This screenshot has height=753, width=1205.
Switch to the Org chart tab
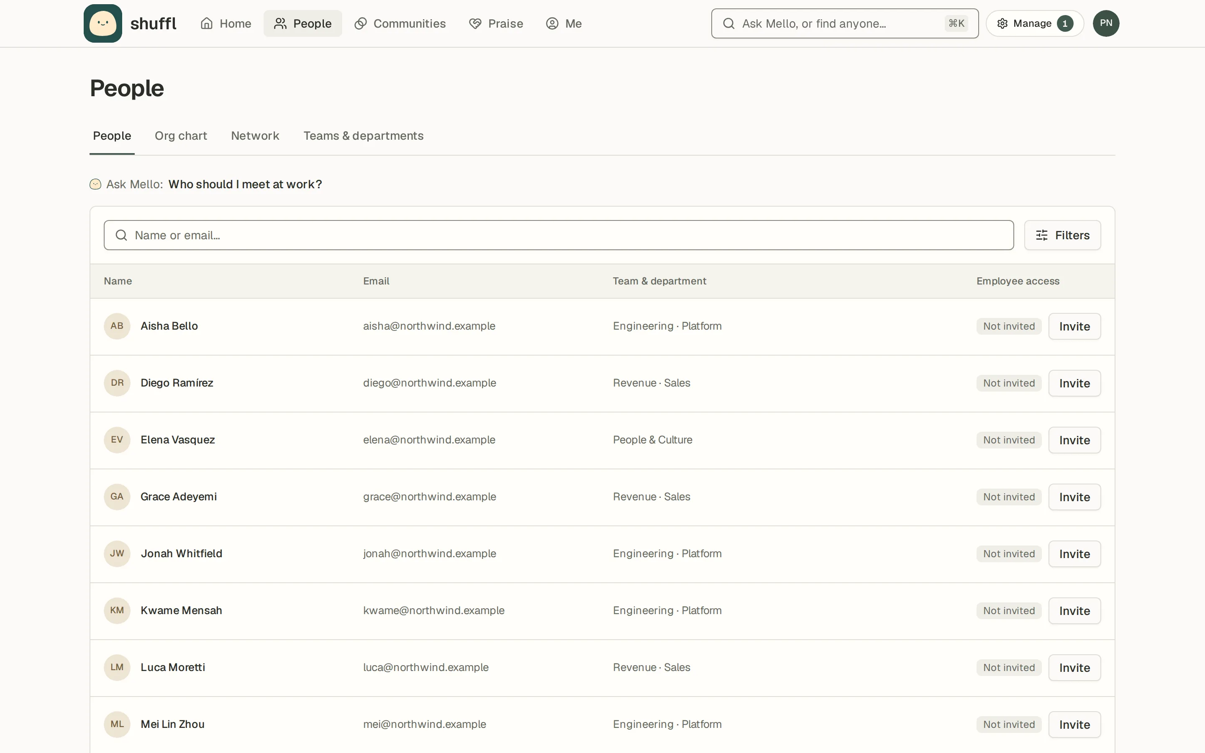point(181,136)
